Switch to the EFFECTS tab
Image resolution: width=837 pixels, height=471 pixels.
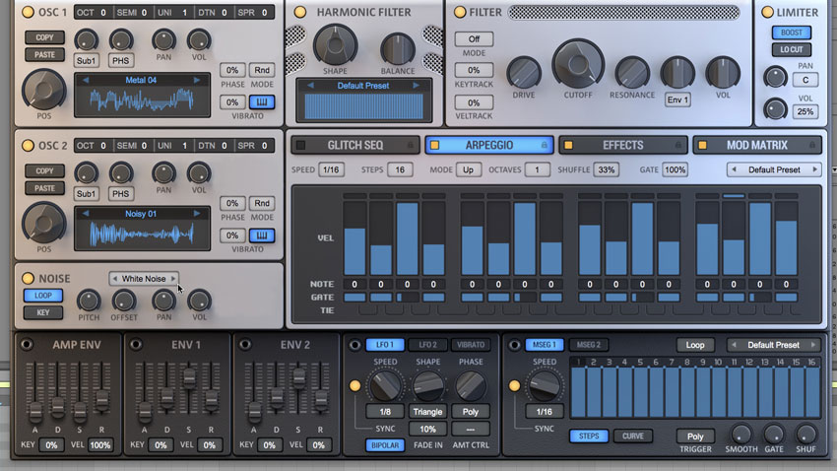coord(622,145)
